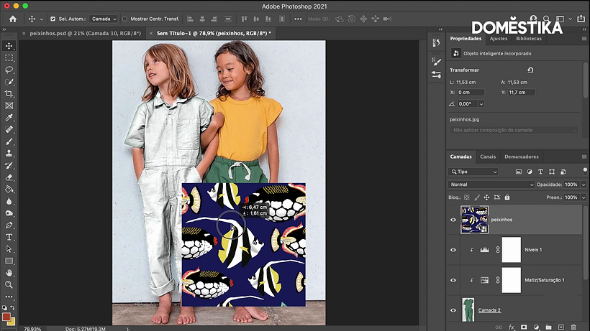Open the Normal blend mode dropdown
The width and height of the screenshot is (590, 331).
point(491,185)
